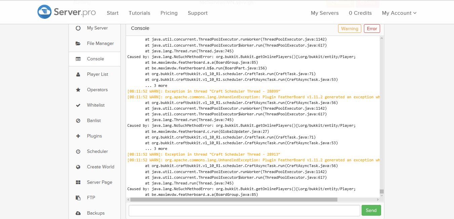Viewport: 454px width, 219px height.
Task: Open the Backups cloud upload icon
Action: (x=78, y=213)
